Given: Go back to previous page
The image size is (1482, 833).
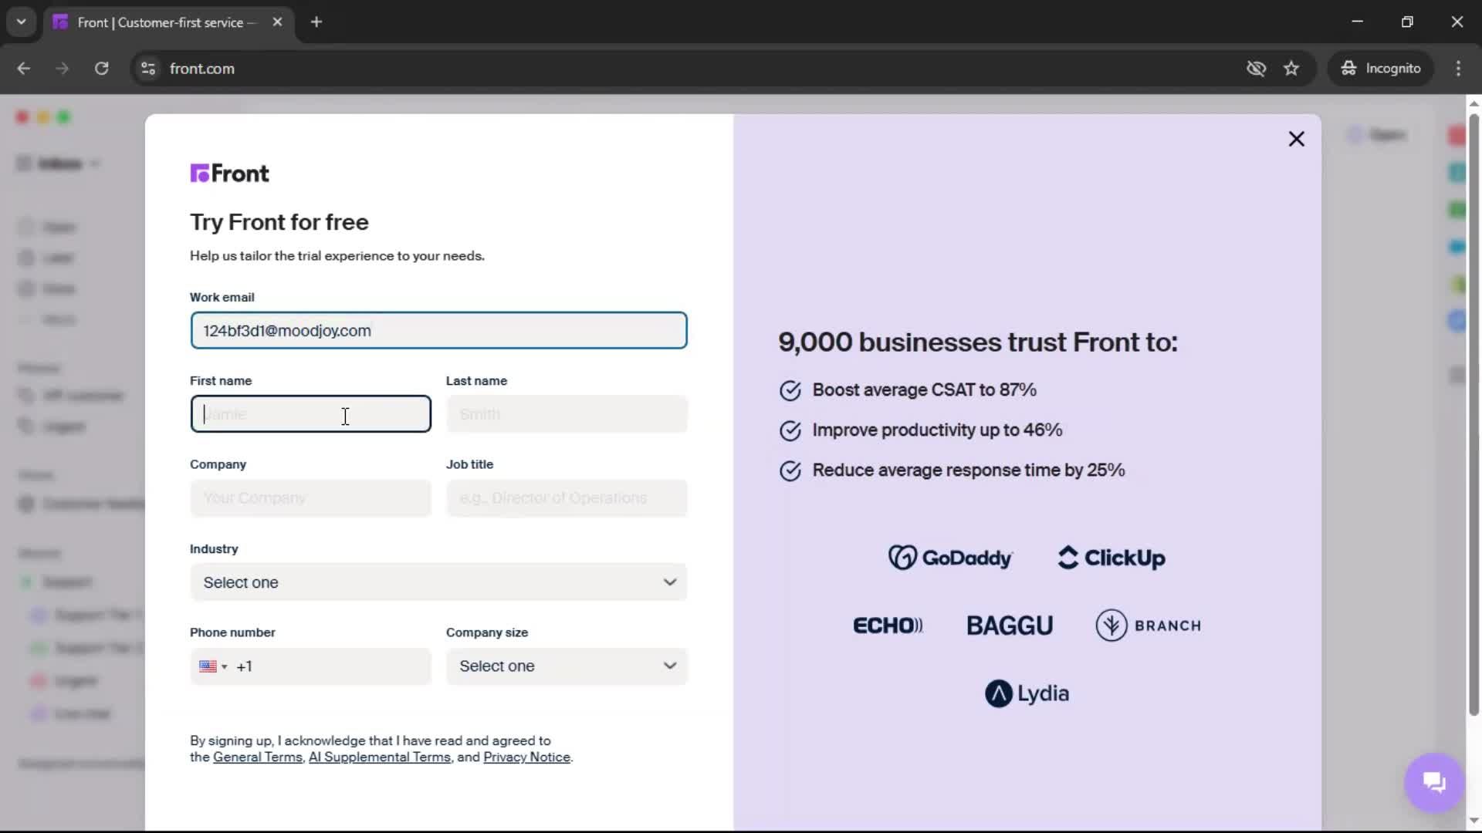Looking at the screenshot, I should point(24,69).
